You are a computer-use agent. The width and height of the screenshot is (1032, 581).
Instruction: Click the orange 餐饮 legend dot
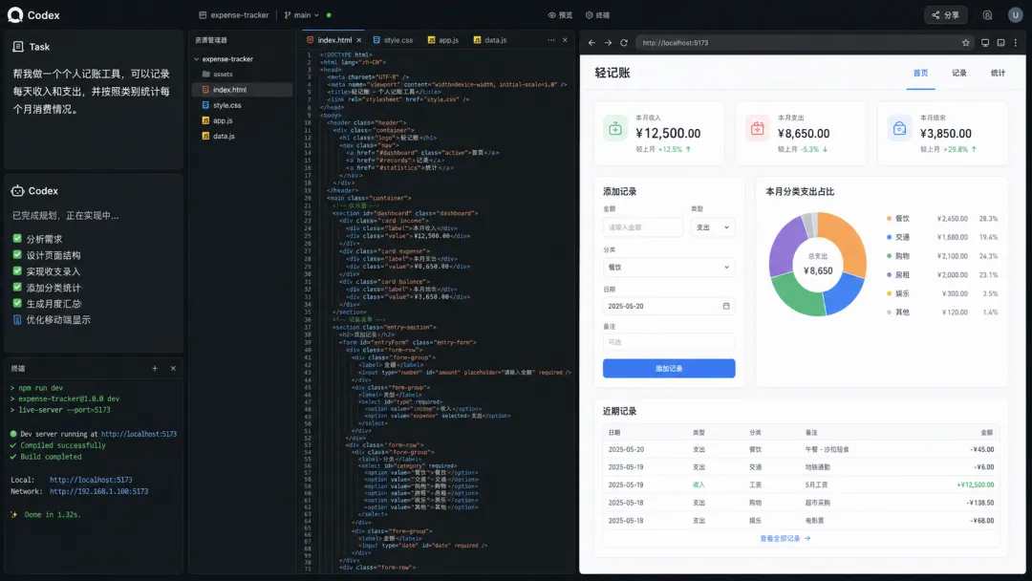pyautogui.click(x=890, y=219)
